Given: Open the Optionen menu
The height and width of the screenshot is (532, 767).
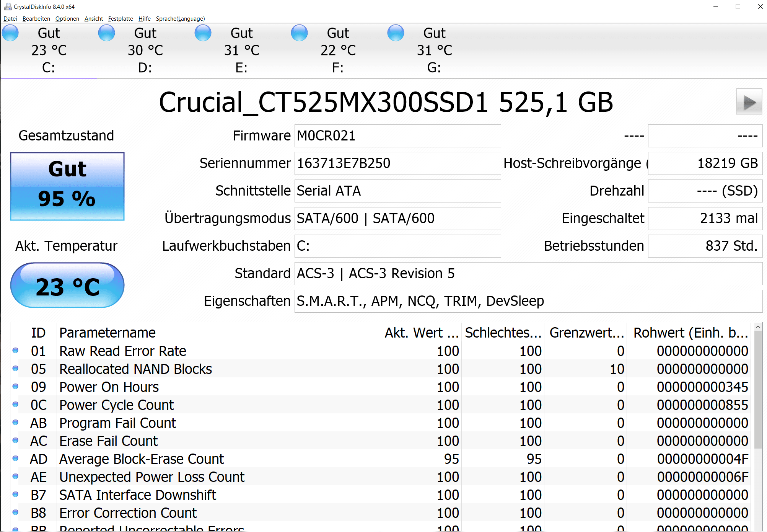Looking at the screenshot, I should pos(67,19).
